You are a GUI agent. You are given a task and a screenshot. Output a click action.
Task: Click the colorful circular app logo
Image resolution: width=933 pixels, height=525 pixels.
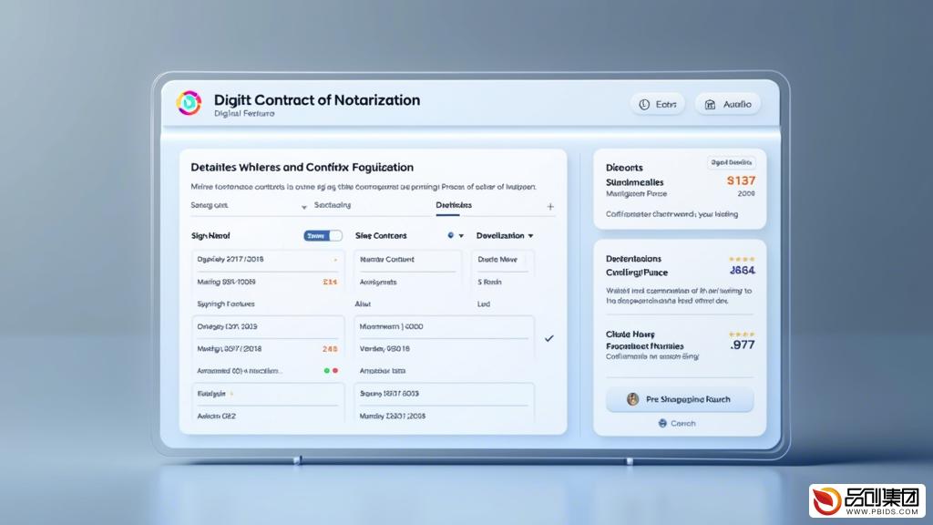coord(189,103)
